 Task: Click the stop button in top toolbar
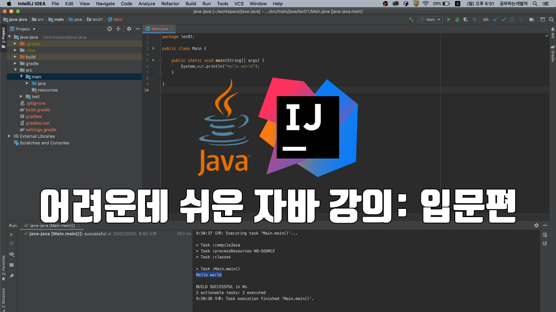pos(474,19)
